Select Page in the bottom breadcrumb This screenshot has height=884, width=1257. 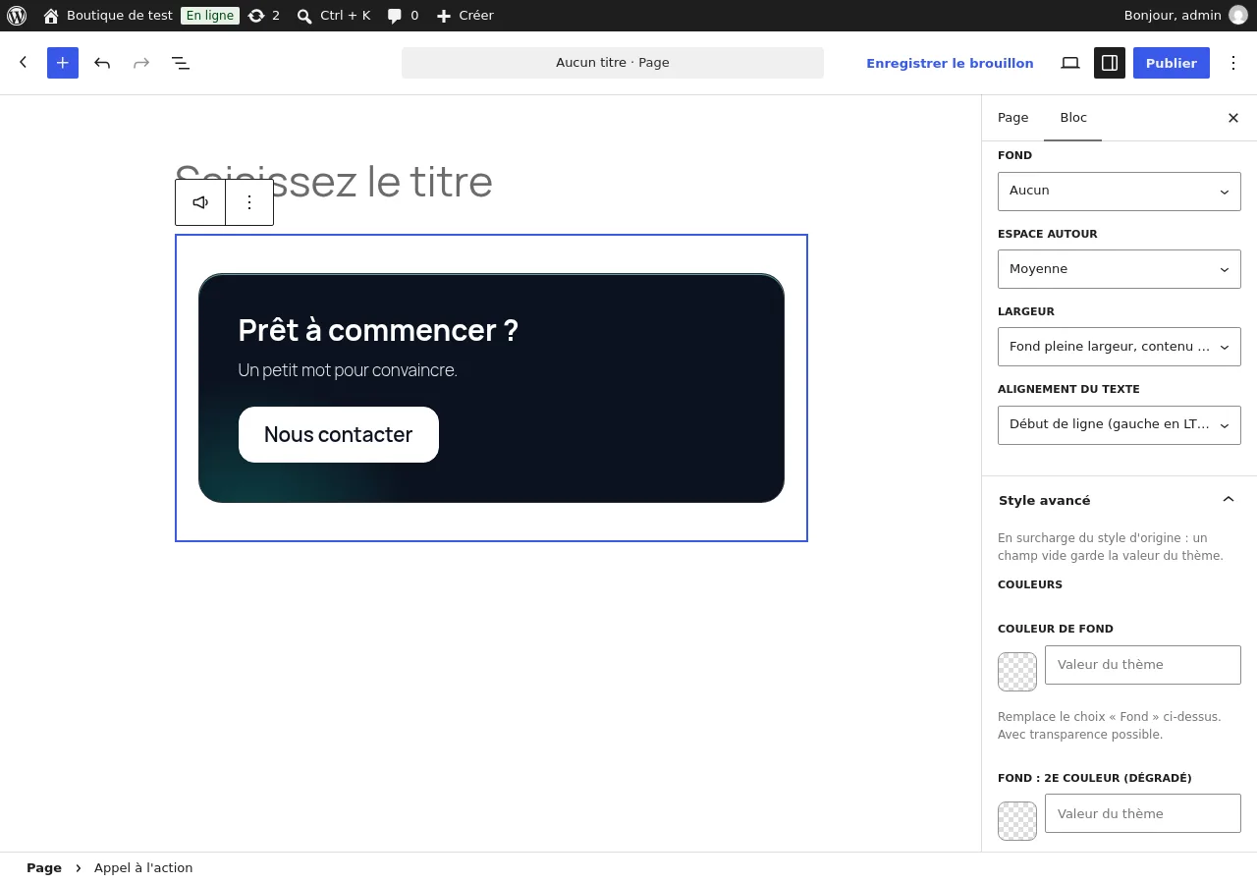(x=44, y=868)
